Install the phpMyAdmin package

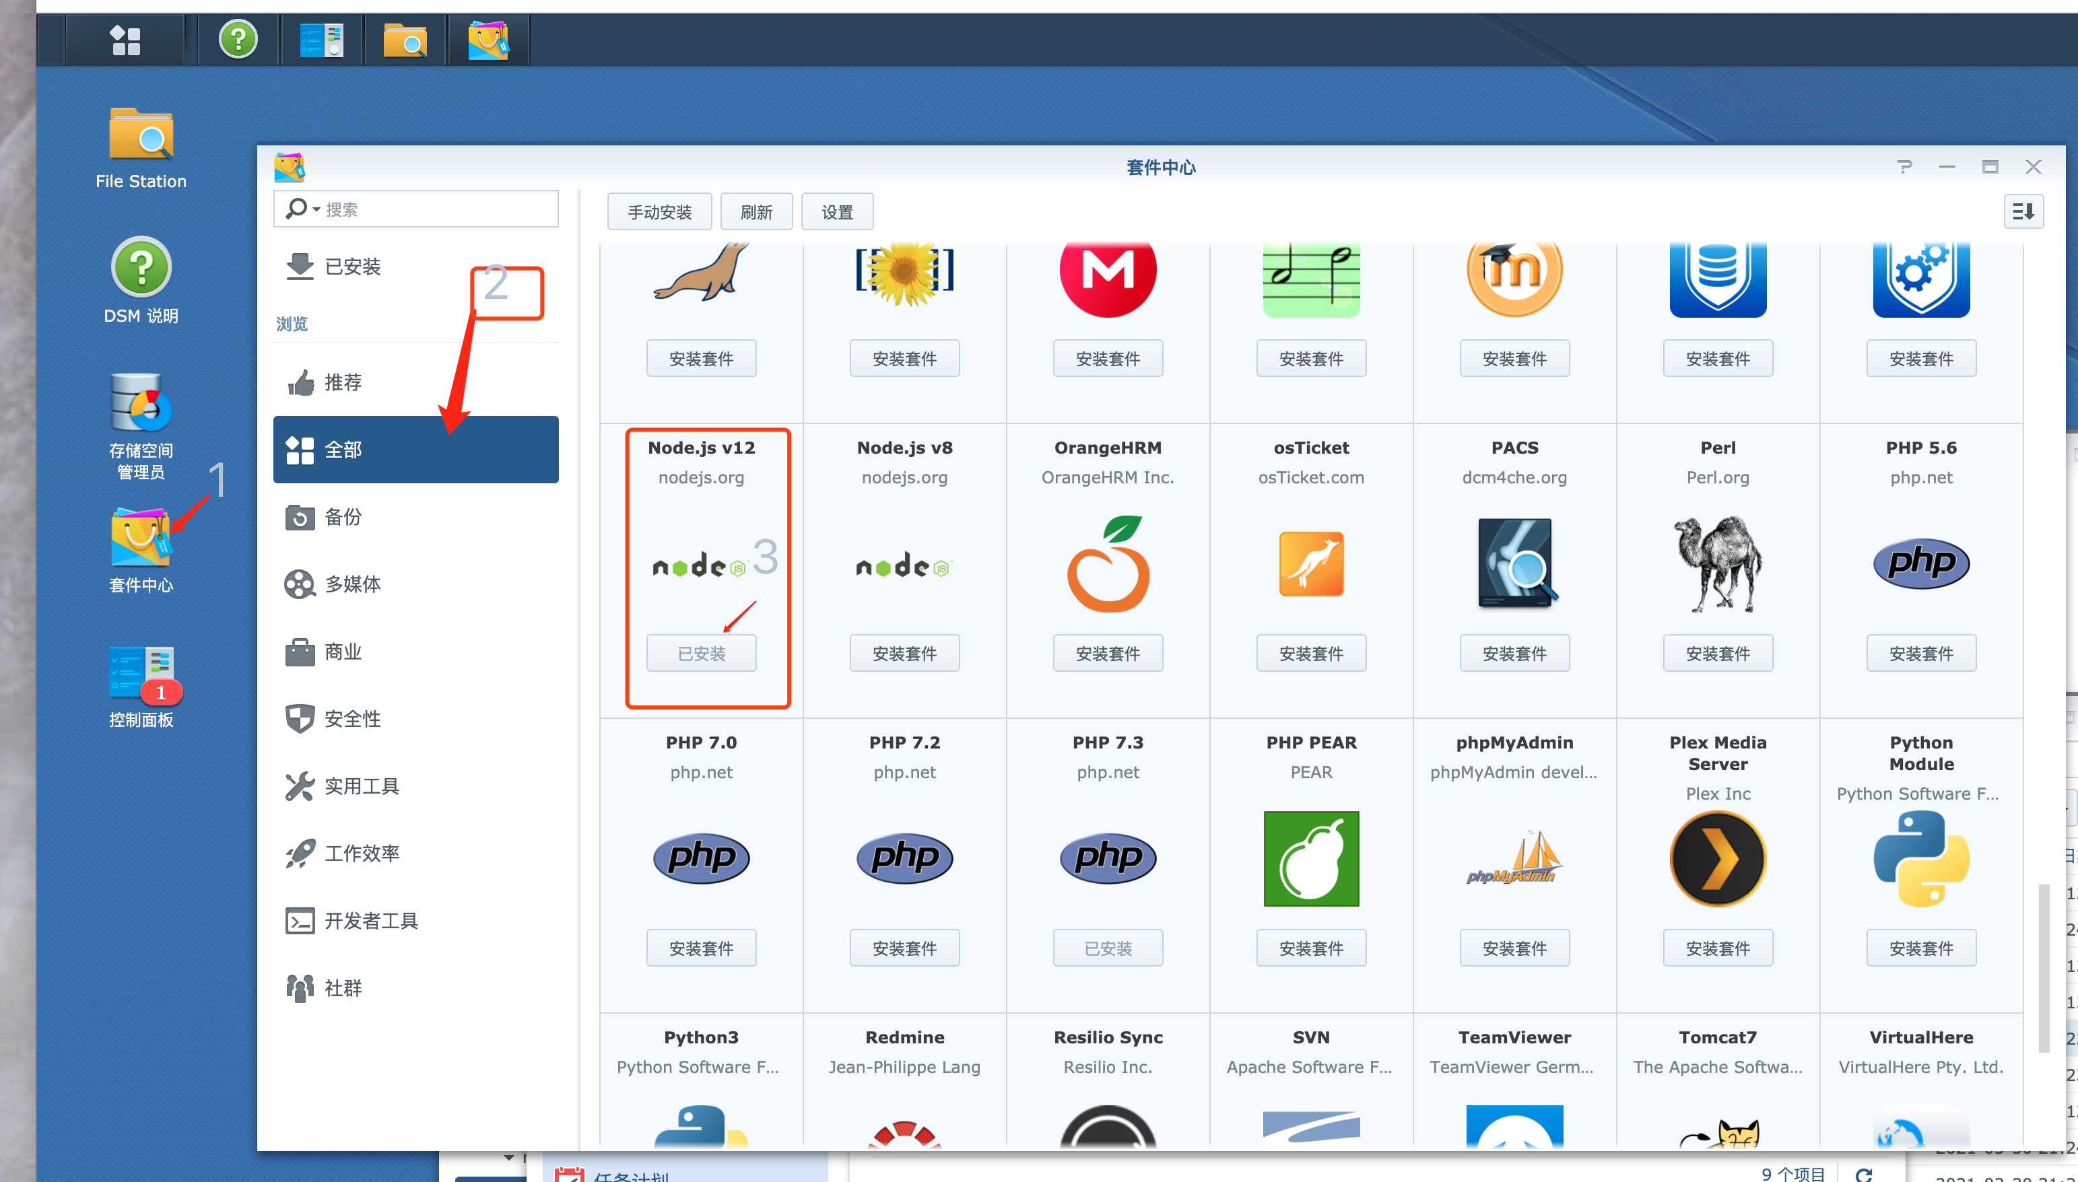pos(1514,947)
